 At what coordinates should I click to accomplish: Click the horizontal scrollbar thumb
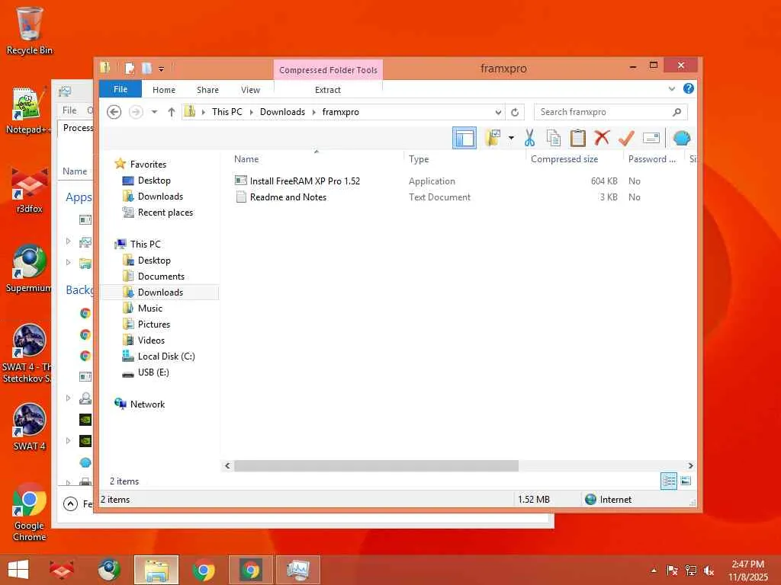pos(376,465)
